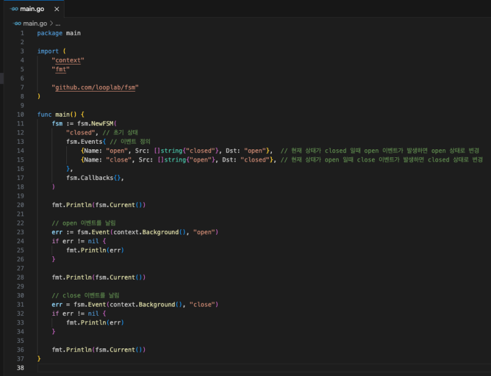The image size is (491, 376).
Task: Place cursor on func main declaration
Action: click(x=60, y=115)
